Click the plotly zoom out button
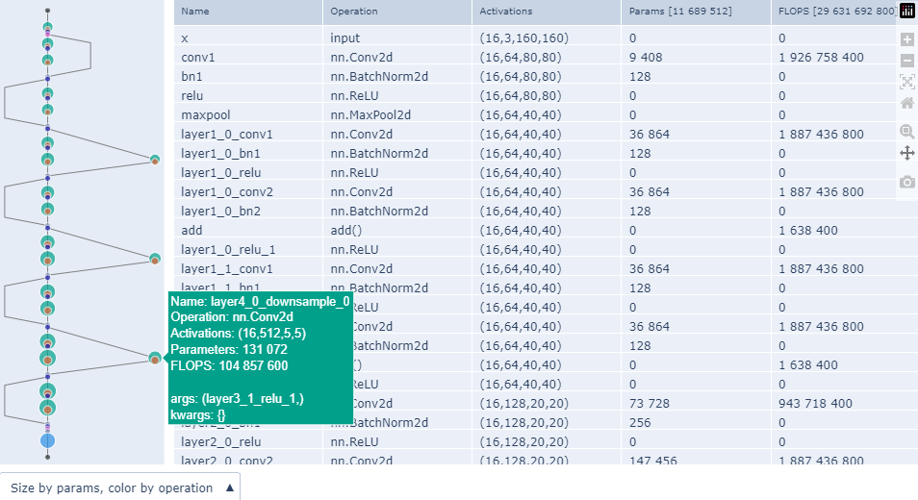Screen dimensions: 918x500 906,61
